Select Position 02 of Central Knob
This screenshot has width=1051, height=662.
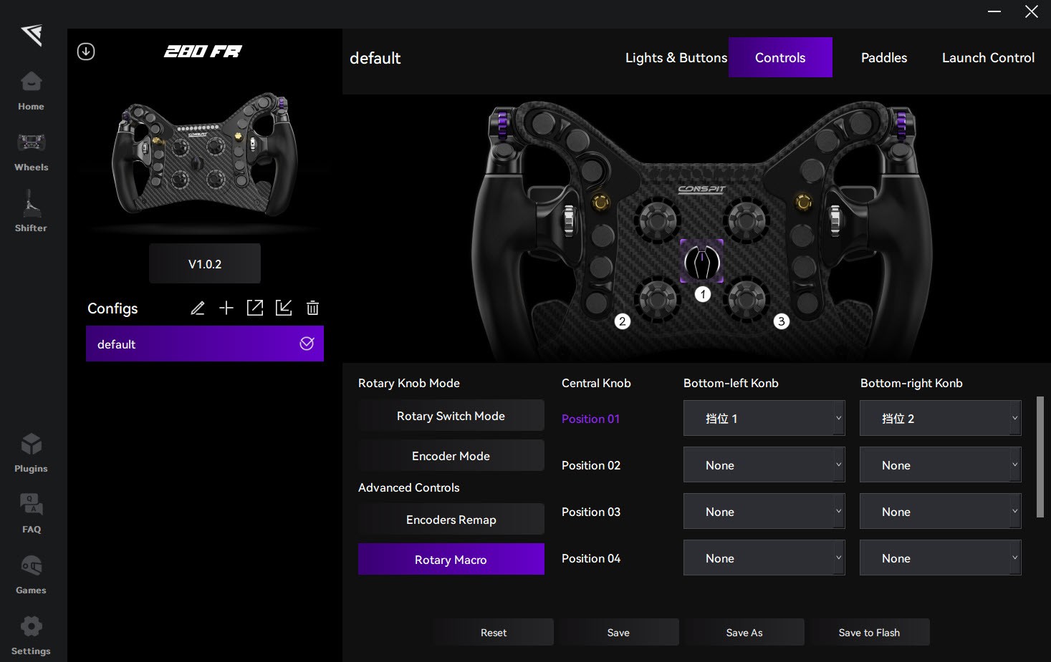591,465
